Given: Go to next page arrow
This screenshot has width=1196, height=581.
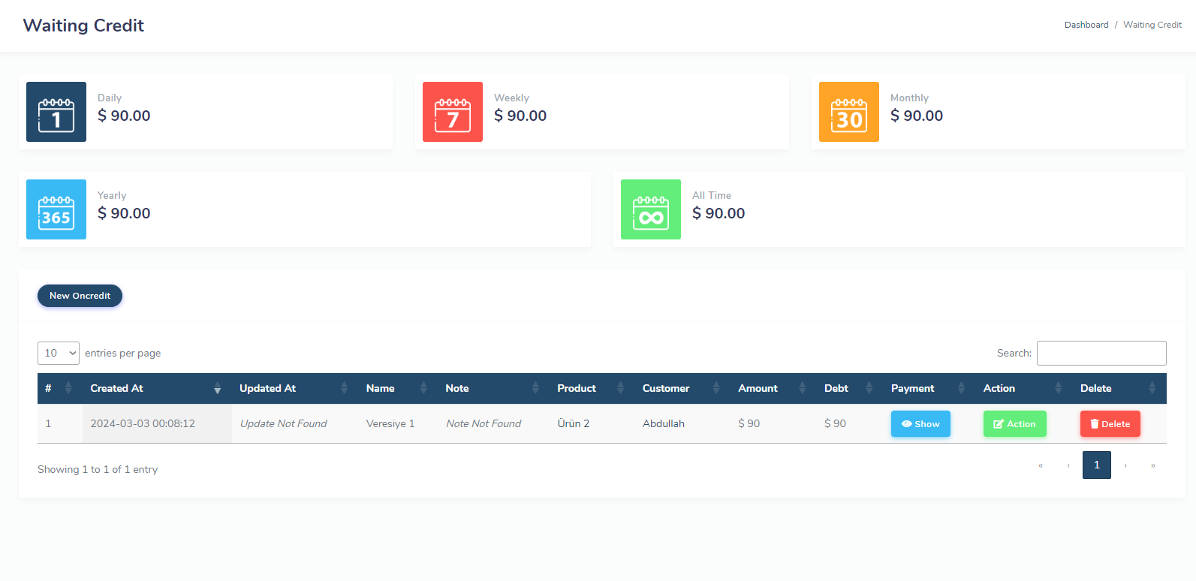Looking at the screenshot, I should 1125,465.
